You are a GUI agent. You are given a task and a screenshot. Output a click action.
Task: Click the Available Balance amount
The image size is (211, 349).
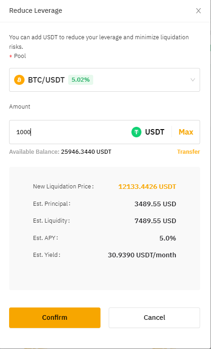click(x=86, y=152)
